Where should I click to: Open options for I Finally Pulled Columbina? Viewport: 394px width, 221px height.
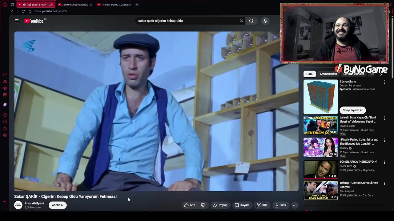[x=384, y=140]
